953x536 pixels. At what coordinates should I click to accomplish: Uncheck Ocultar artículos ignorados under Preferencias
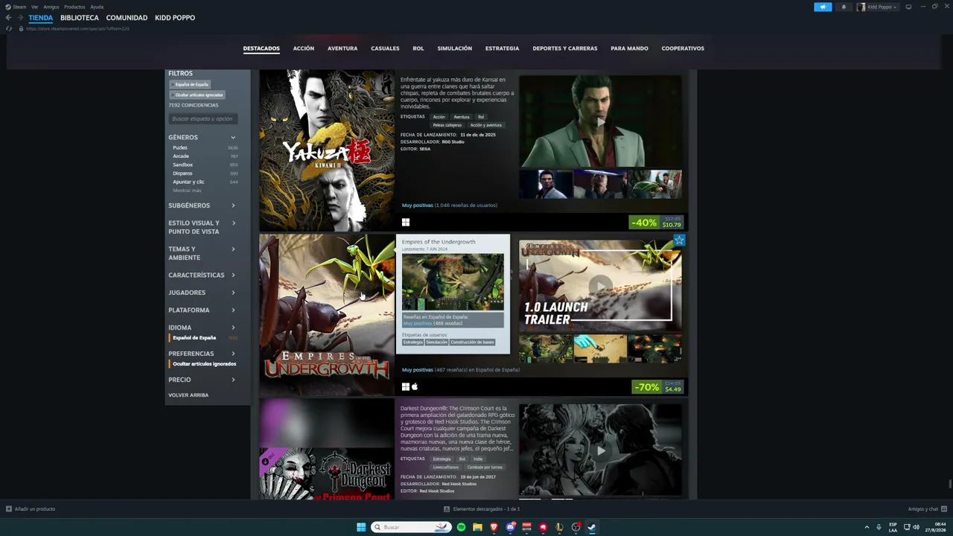coord(203,364)
